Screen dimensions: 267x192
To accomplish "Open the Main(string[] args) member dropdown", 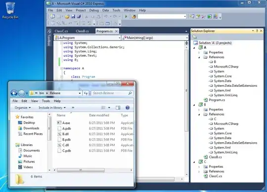I will (155, 38).
